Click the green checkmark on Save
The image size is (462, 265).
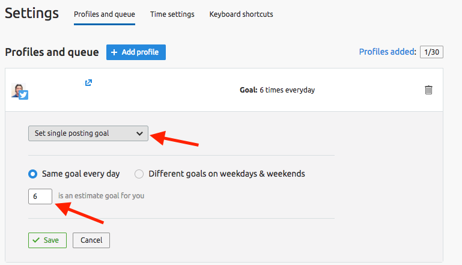pos(36,240)
